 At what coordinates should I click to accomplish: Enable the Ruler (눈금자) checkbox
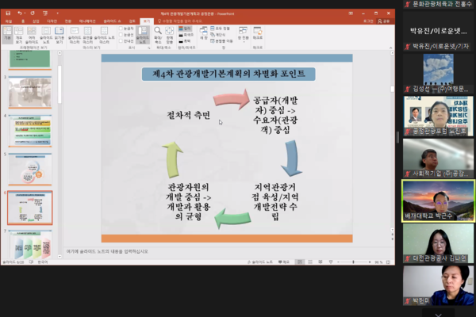click(x=121, y=29)
